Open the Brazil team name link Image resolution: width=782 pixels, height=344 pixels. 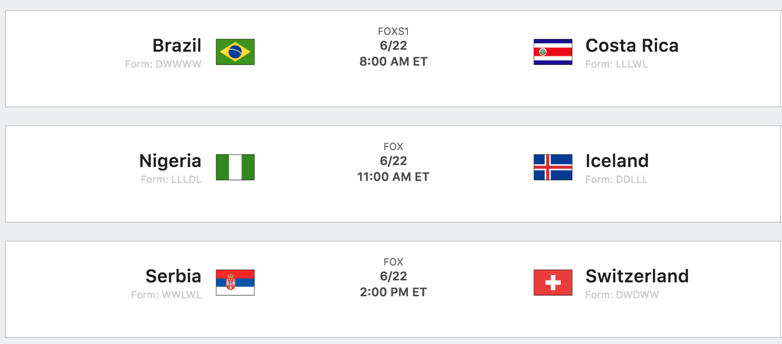(177, 46)
